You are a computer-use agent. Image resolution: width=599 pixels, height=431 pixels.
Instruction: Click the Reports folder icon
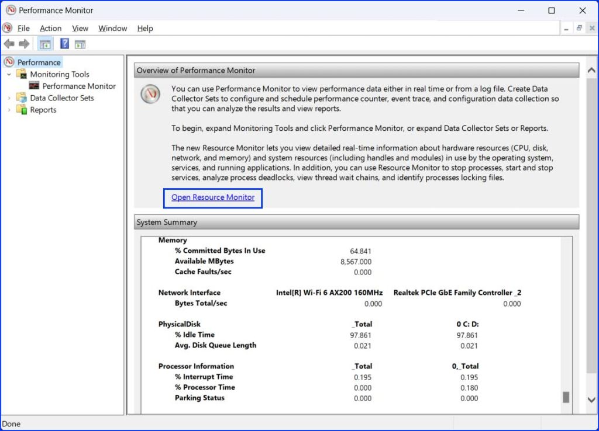point(22,109)
